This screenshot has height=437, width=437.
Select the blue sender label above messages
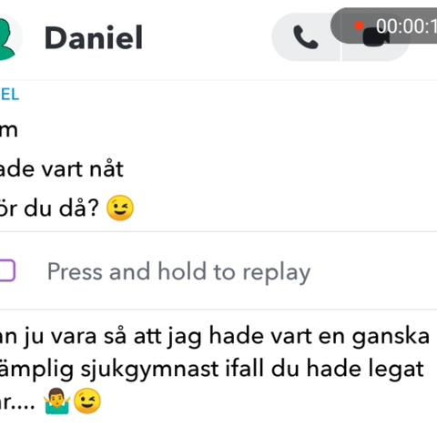(9, 95)
